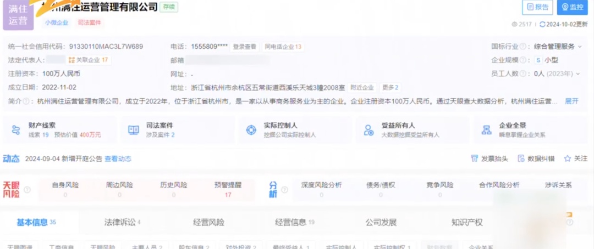The image size is (594, 249).
Task: Click the refresh icon beside 2024-10-02更新
Action: [542, 24]
